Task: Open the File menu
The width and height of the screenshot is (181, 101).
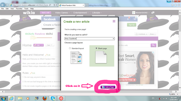Action: point(3,9)
